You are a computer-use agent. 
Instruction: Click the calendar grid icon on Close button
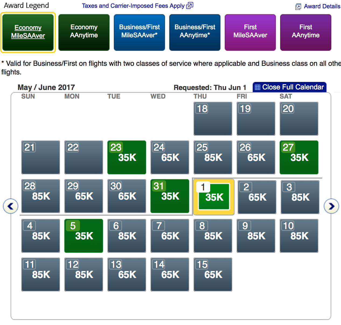pyautogui.click(x=258, y=87)
